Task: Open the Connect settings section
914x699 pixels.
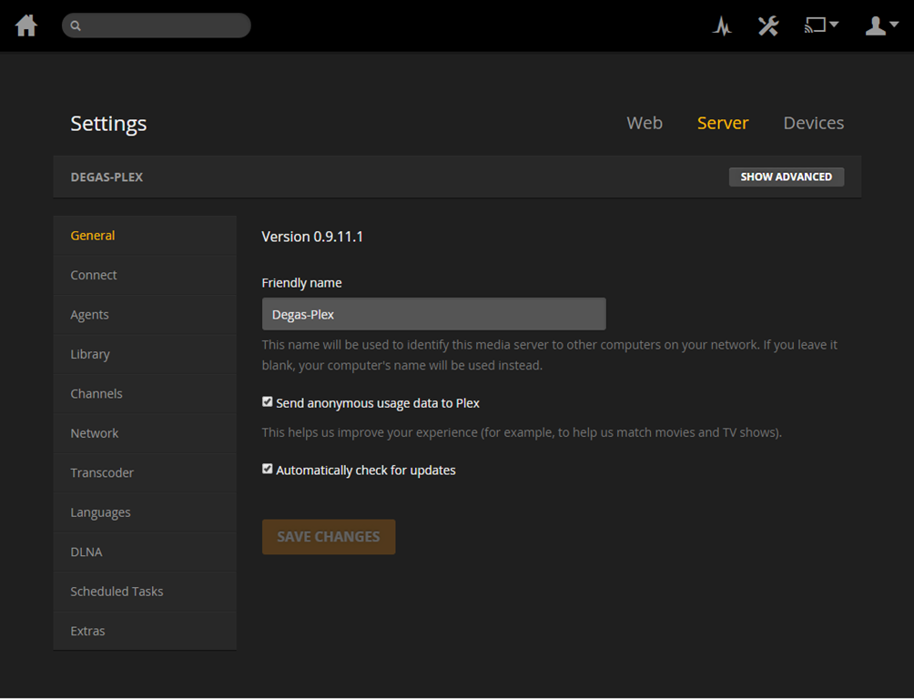Action: pos(94,275)
